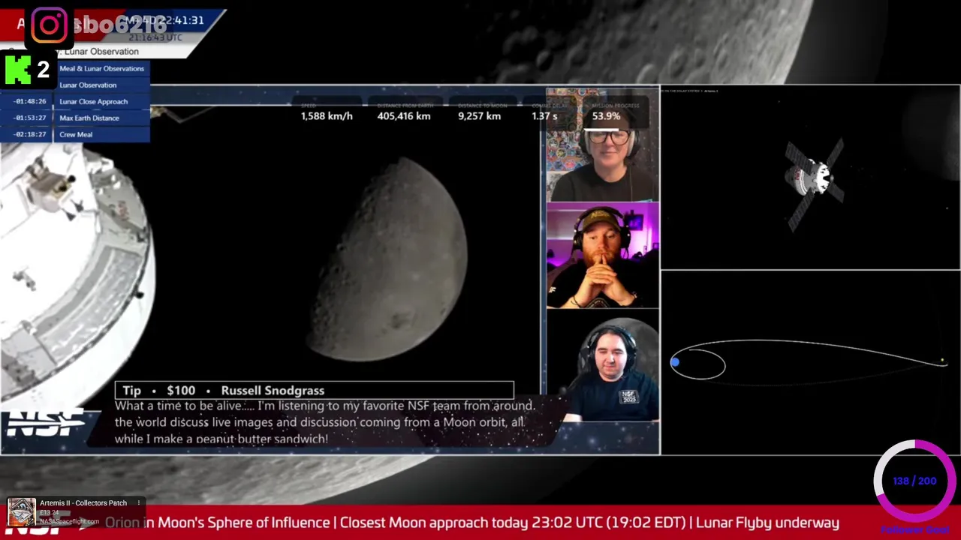Click the top host webcam with glasses
Screen dimensions: 961x540
(603, 145)
